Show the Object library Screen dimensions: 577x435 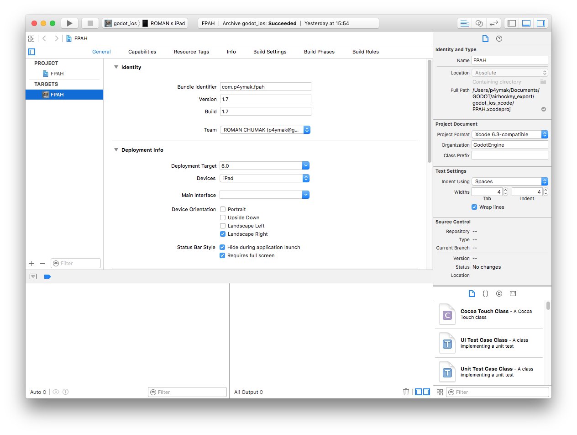(x=499, y=294)
